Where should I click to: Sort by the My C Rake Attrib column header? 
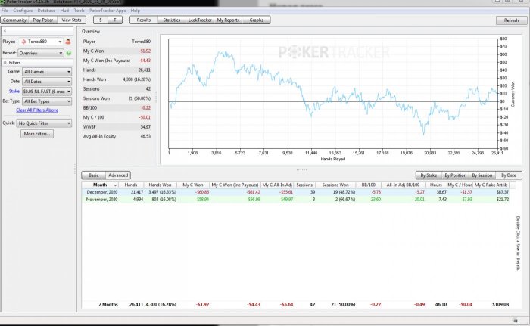(491, 185)
